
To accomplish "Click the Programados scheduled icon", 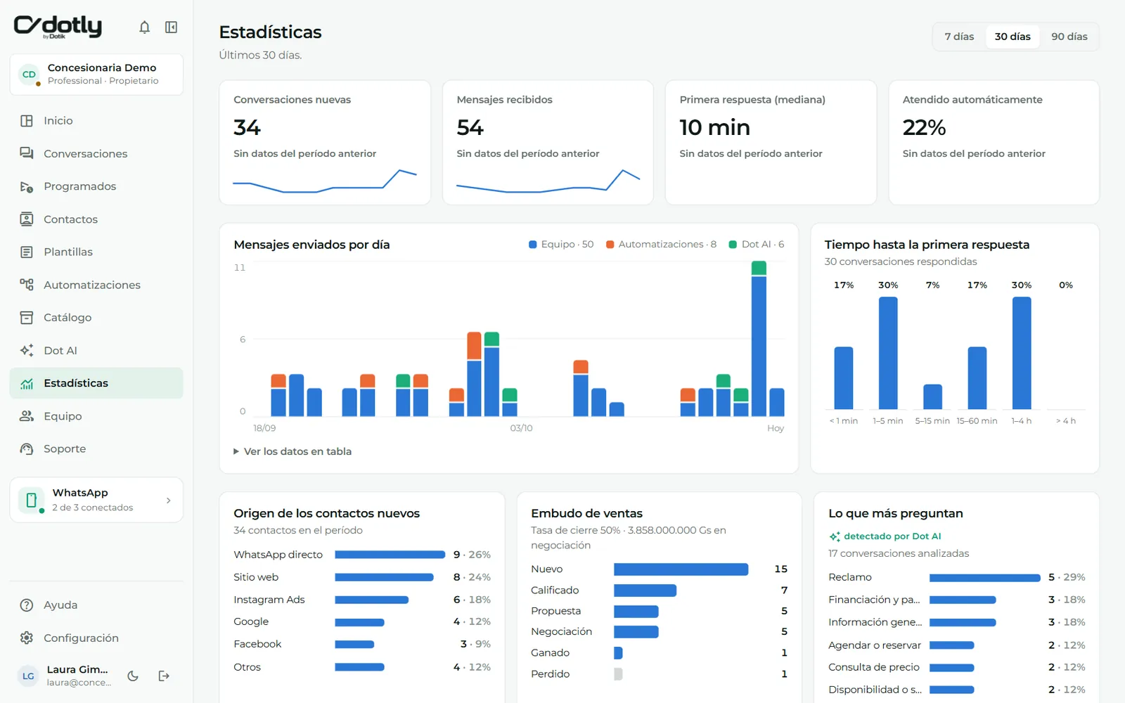I will pyautogui.click(x=27, y=186).
